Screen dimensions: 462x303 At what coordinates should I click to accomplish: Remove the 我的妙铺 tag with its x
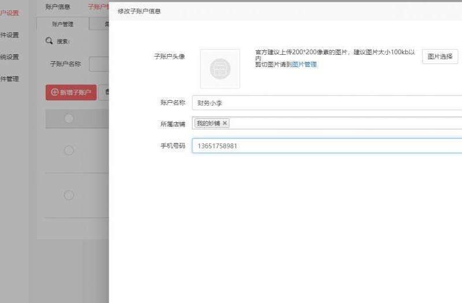click(x=225, y=124)
